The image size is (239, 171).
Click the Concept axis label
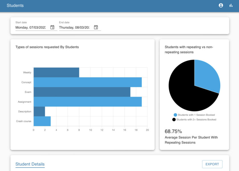click(x=26, y=82)
